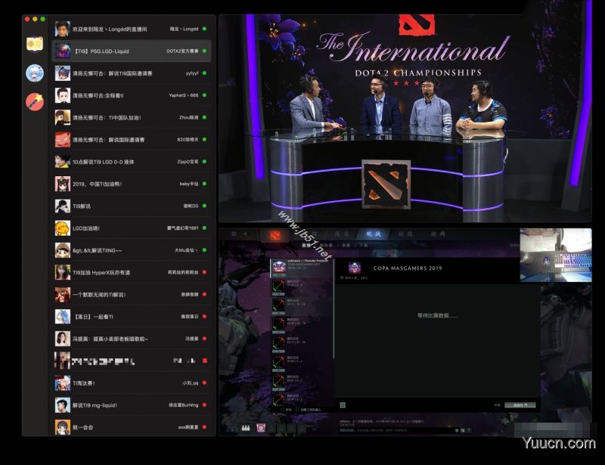Open the yellow card sidebar icon
The height and width of the screenshot is (465, 605).
coord(34,44)
